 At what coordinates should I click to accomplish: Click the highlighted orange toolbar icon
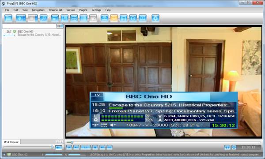click(x=114, y=18)
